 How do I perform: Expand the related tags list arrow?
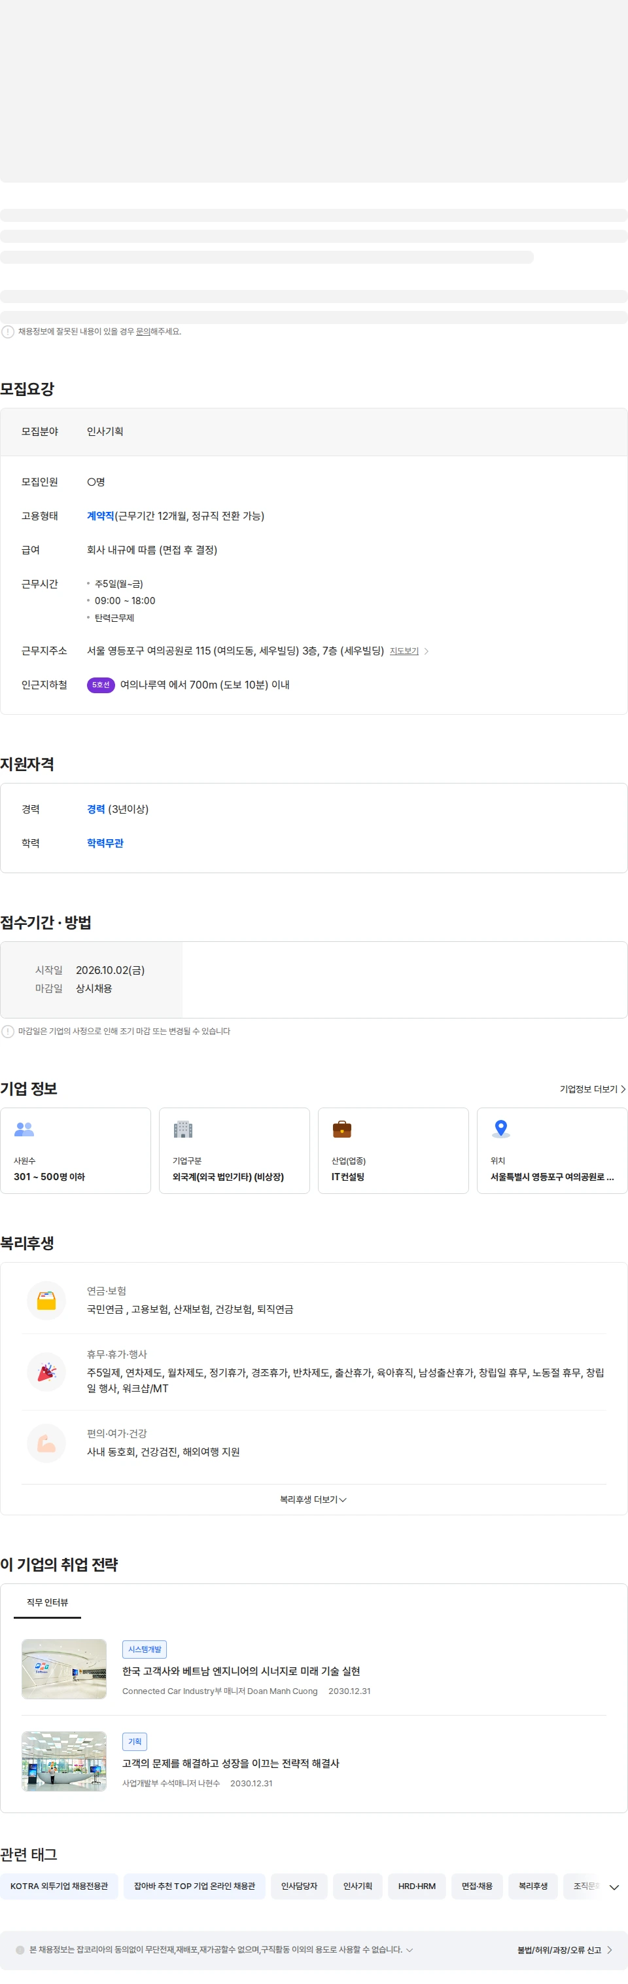614,1887
